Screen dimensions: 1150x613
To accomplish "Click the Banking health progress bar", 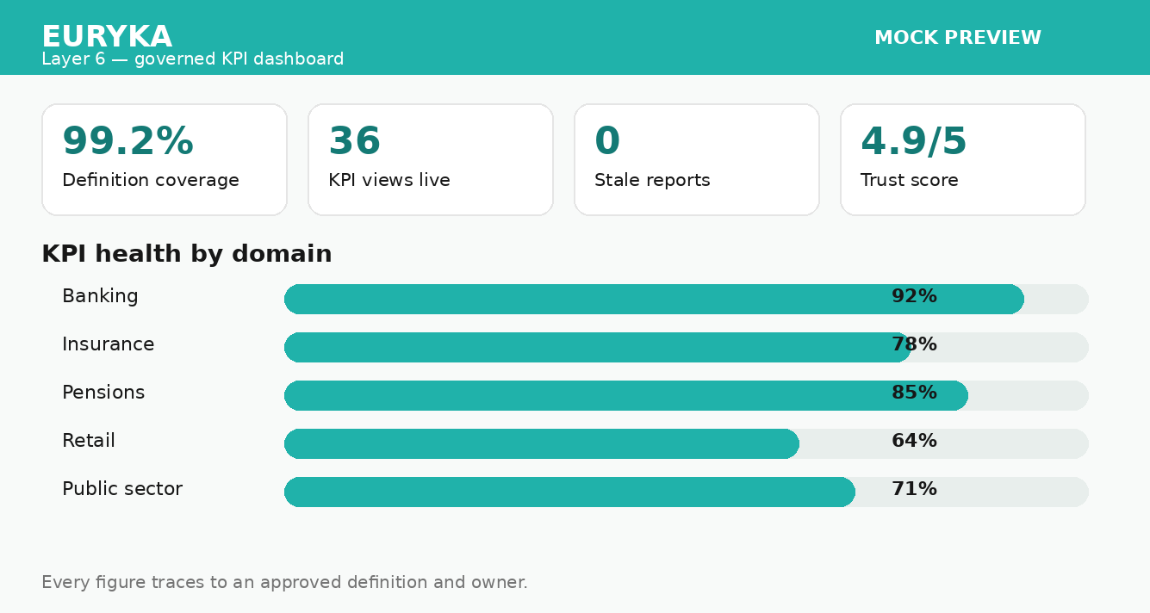I will [687, 299].
